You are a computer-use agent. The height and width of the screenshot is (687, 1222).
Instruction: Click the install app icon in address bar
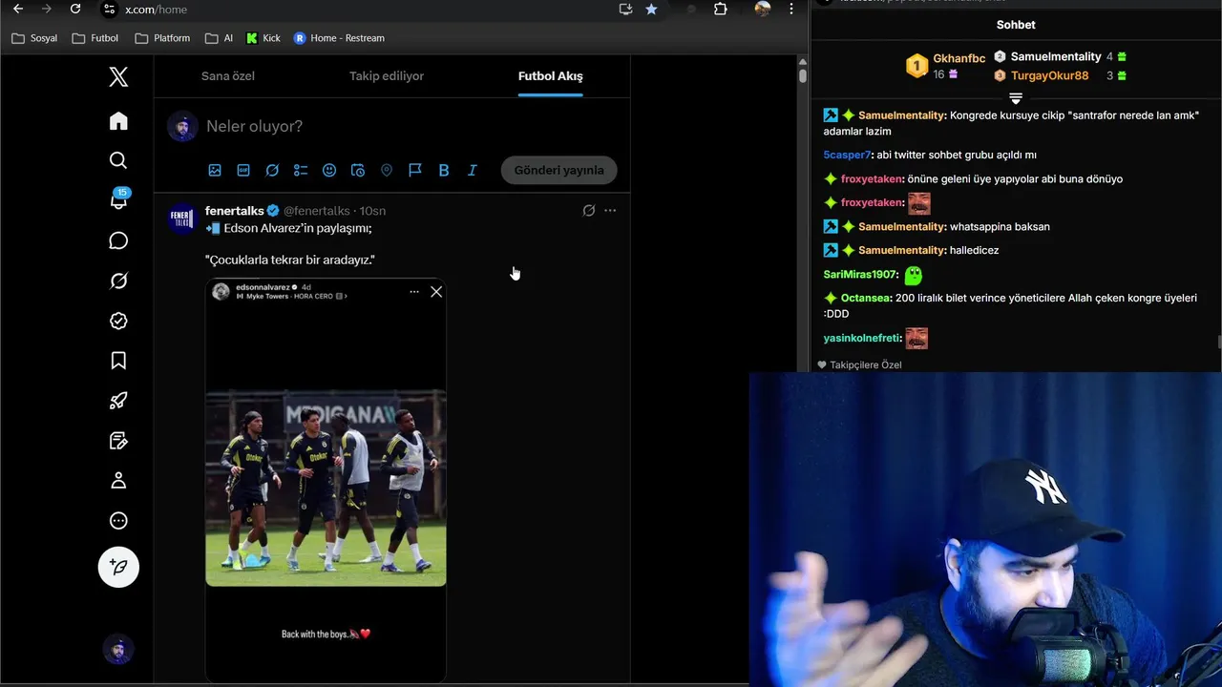coord(625,9)
